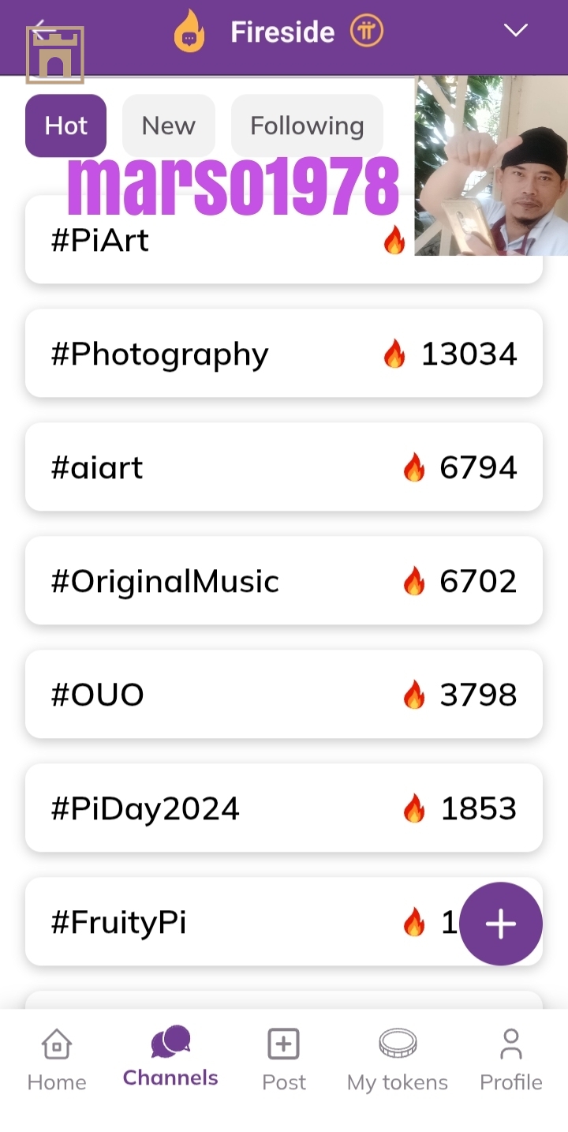The width and height of the screenshot is (568, 1132).
Task: Tap the purple floating plus button
Action: pos(501,924)
